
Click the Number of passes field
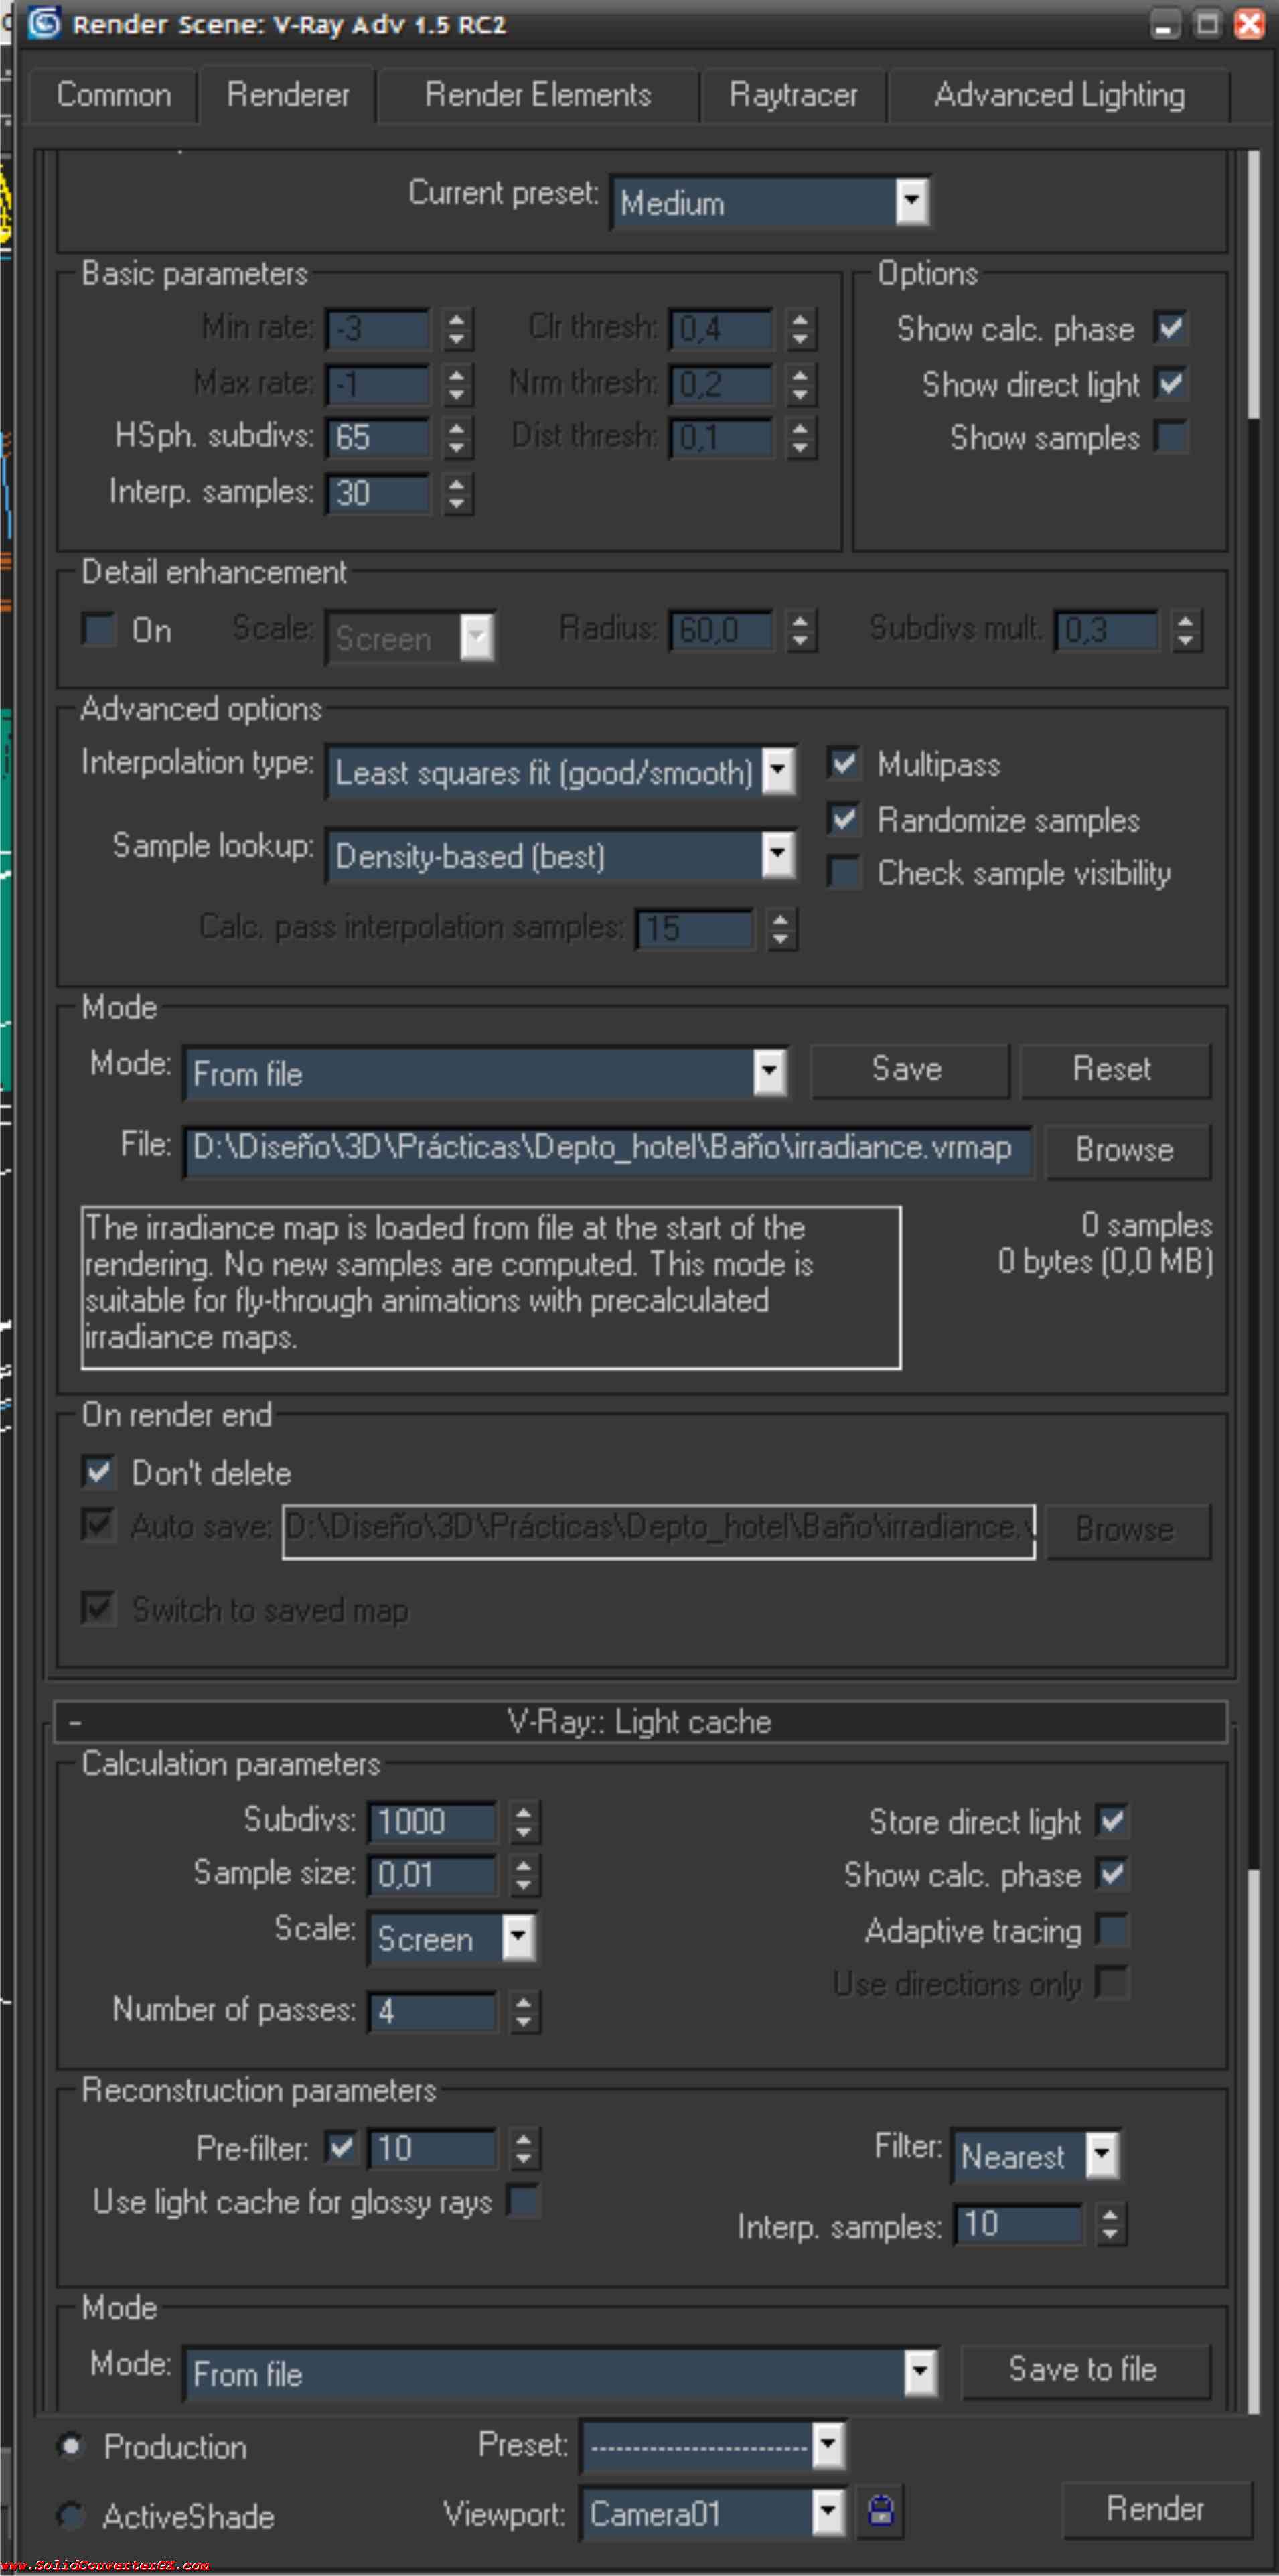tap(432, 2011)
